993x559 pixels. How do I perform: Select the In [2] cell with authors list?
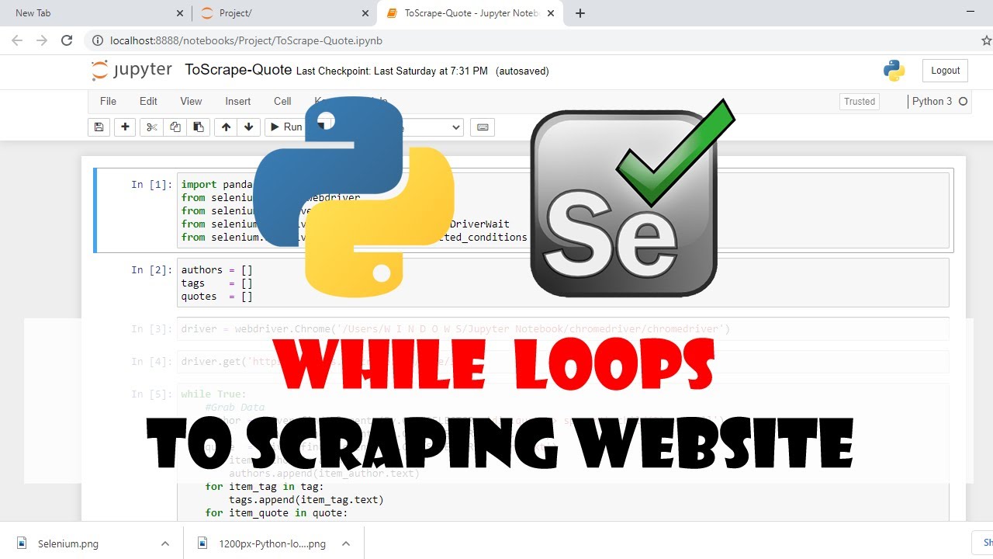pyautogui.click(x=563, y=283)
